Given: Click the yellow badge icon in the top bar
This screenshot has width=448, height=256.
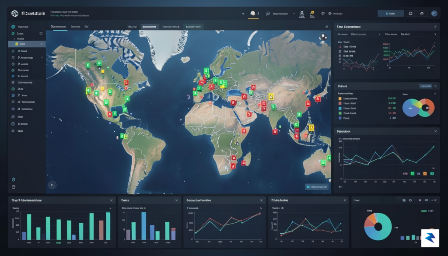Looking at the screenshot, I should (312, 14).
